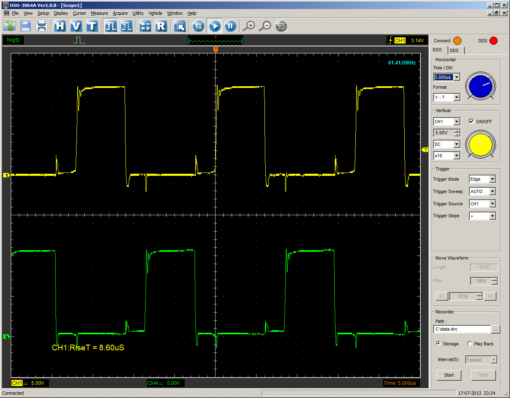Click the Run play button
510x398 pixels.
(x=215, y=26)
